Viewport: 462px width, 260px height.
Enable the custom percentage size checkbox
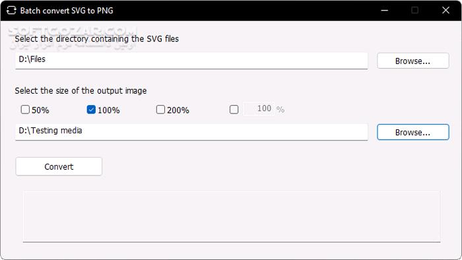point(234,110)
